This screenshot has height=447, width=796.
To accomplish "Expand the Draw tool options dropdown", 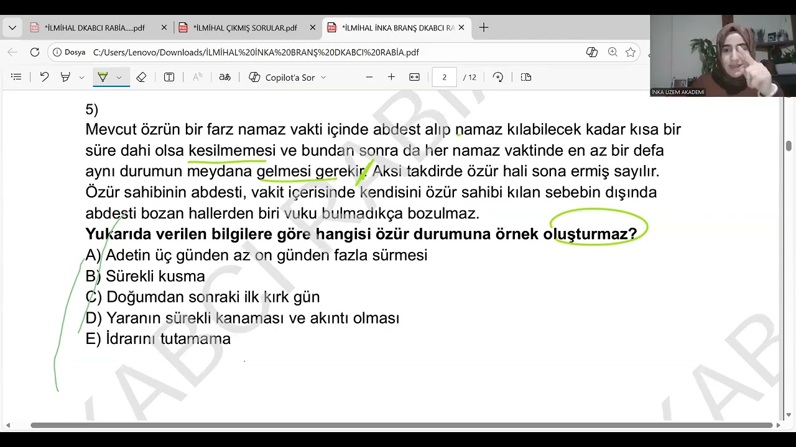I will pos(81,78).
